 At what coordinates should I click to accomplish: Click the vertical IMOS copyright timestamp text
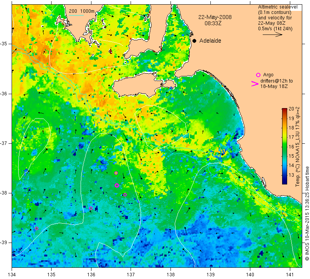pyautogui.click(x=307, y=213)
